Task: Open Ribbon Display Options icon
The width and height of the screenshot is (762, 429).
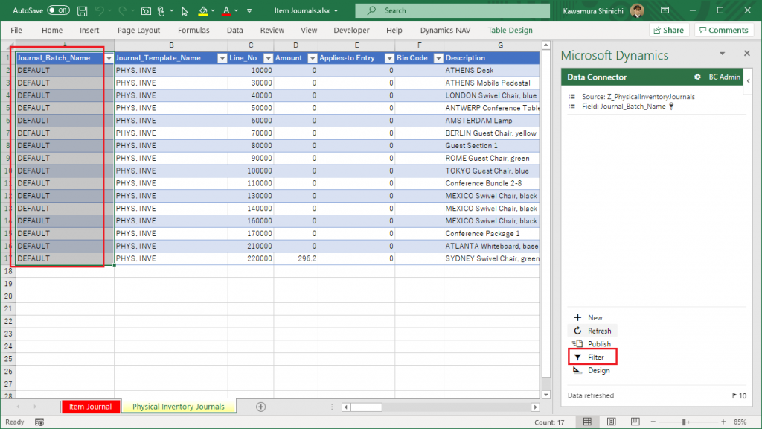Action: pos(665,10)
